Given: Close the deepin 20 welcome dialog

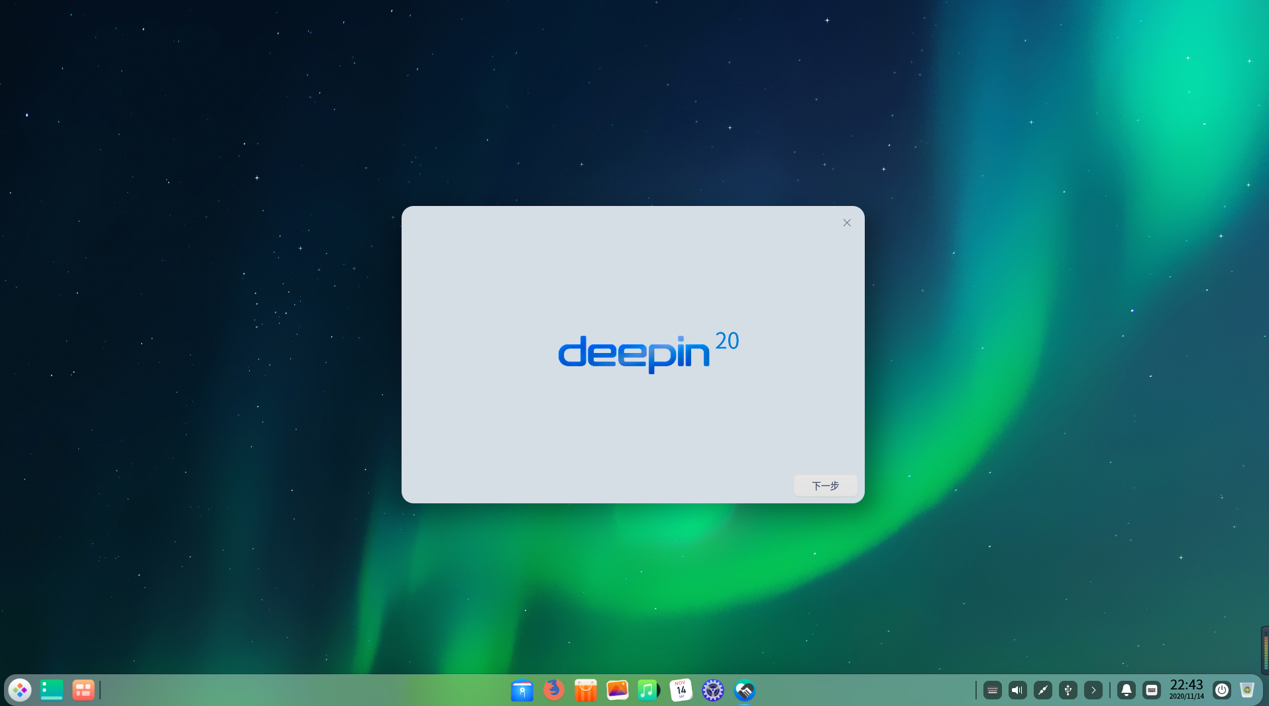Looking at the screenshot, I should (846, 223).
